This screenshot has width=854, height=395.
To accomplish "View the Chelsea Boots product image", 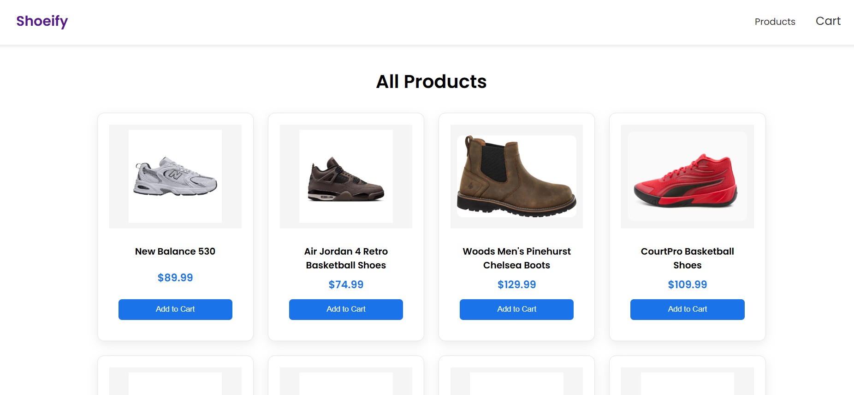I will point(516,176).
